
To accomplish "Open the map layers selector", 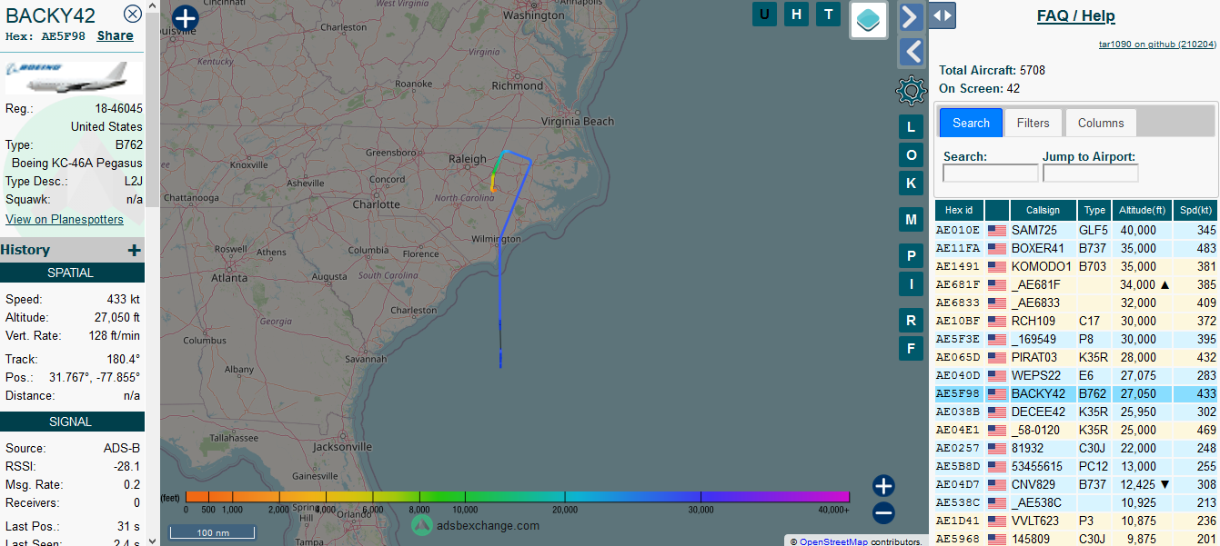I will coord(869,20).
